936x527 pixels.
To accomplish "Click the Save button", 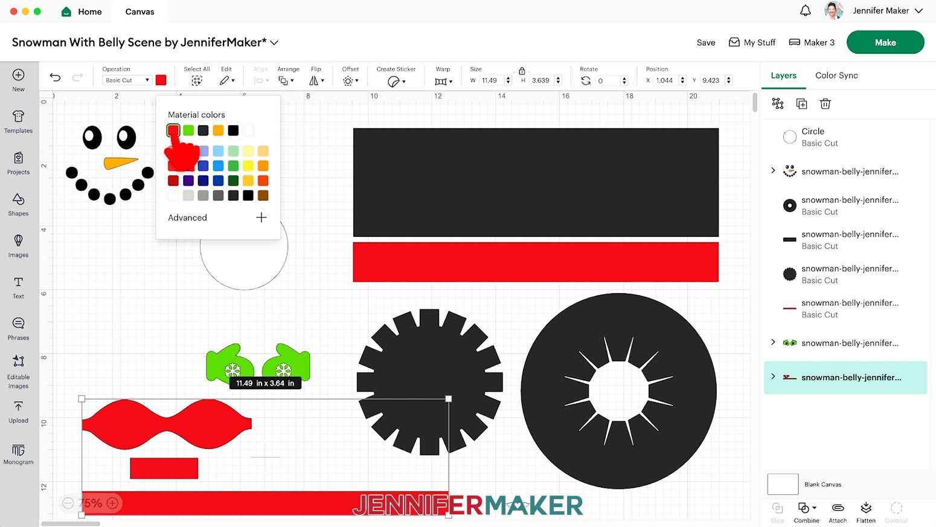I will pyautogui.click(x=706, y=42).
